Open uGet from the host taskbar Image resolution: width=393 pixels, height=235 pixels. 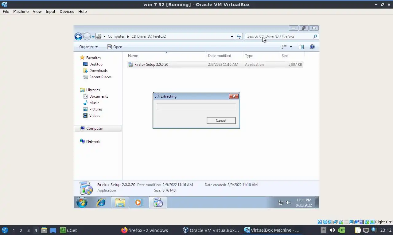[x=68, y=230]
